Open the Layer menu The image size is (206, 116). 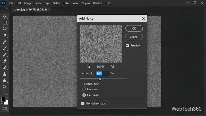coord(38,3)
